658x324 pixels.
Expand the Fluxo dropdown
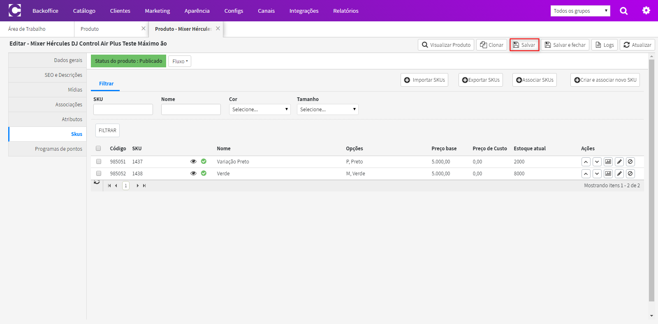[180, 61]
